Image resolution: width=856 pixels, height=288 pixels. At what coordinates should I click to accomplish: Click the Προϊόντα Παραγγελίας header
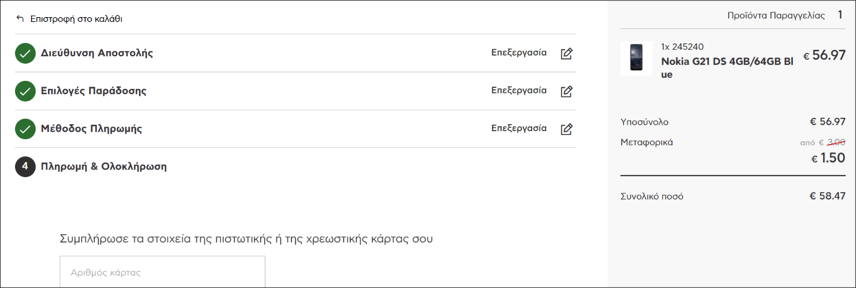click(x=776, y=16)
